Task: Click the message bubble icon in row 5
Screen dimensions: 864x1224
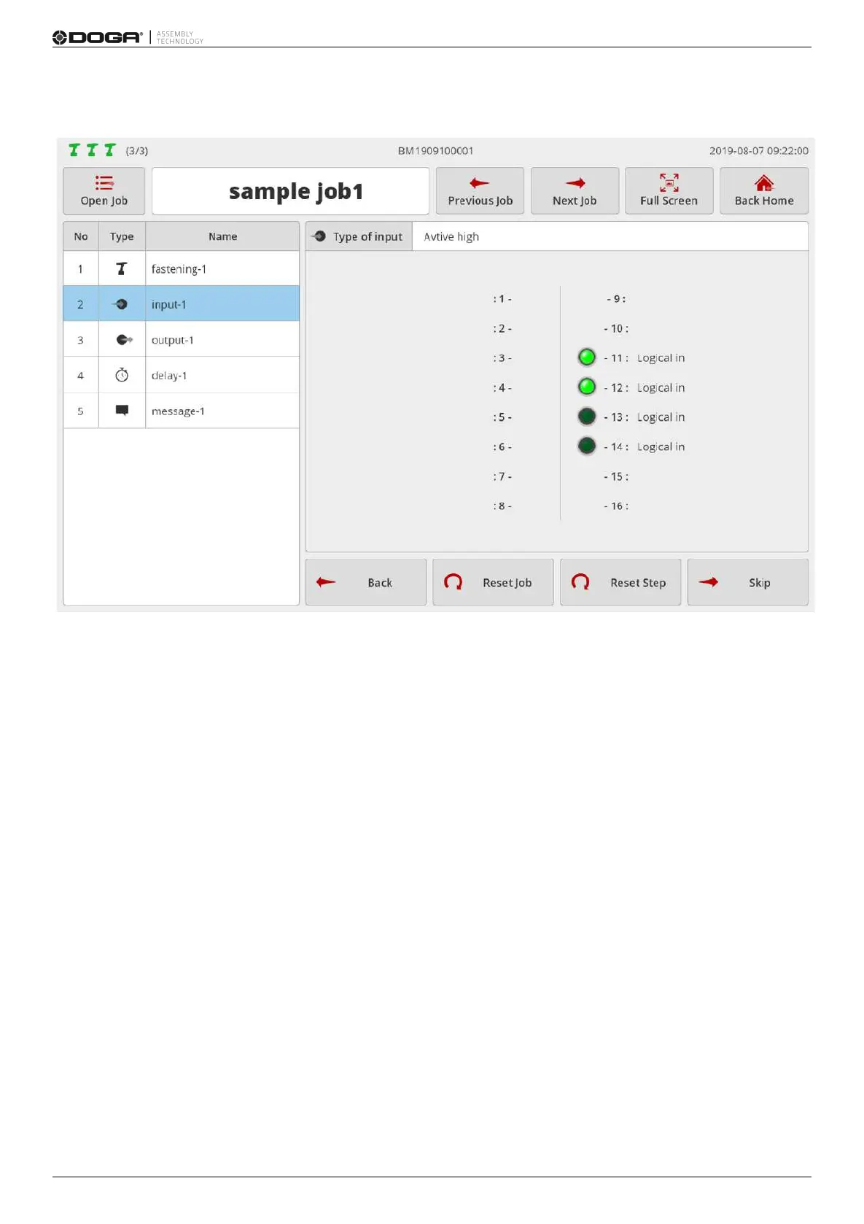Action: point(122,411)
